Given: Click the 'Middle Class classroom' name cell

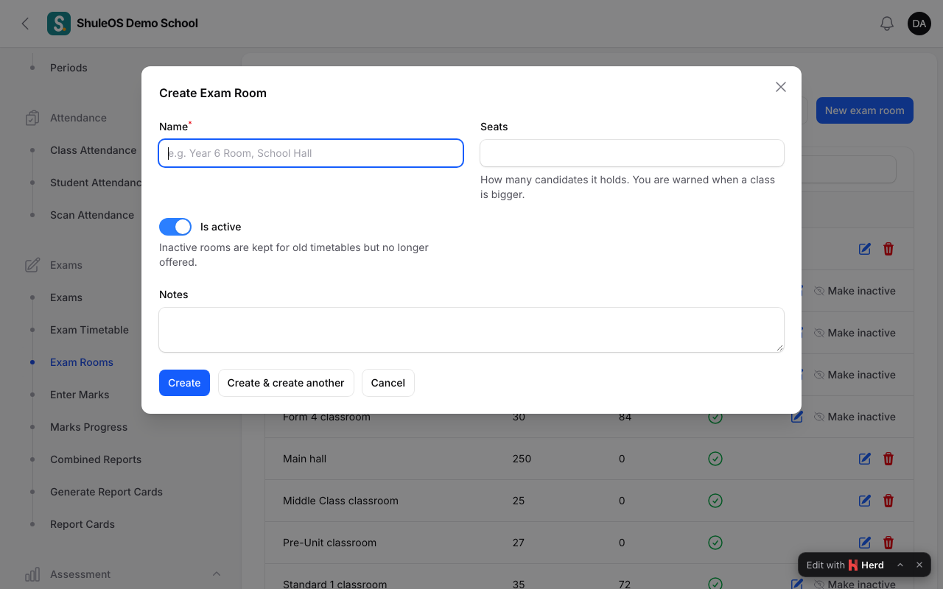Looking at the screenshot, I should (340, 501).
